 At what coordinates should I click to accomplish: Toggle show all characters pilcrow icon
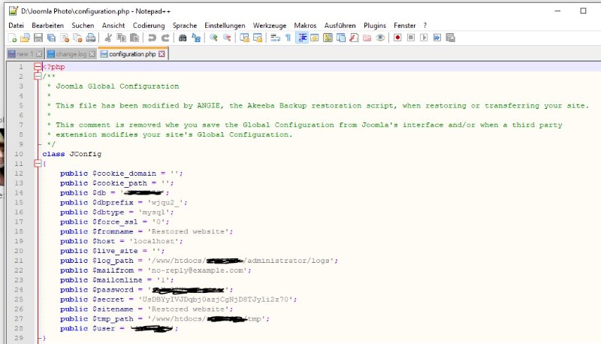pyautogui.click(x=288, y=38)
